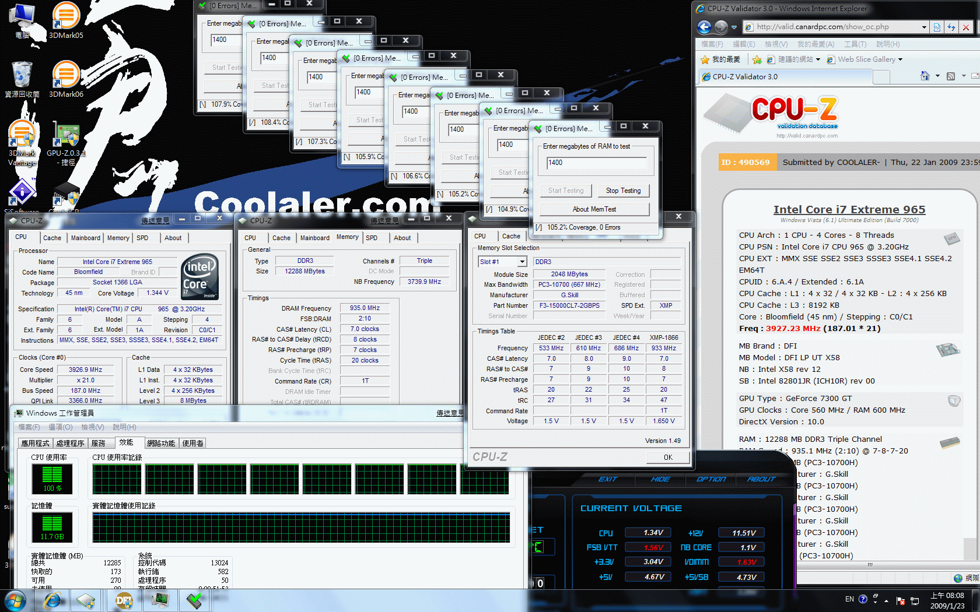Go to Internet Explorer home page icon
The height and width of the screenshot is (612, 980).
click(x=925, y=76)
